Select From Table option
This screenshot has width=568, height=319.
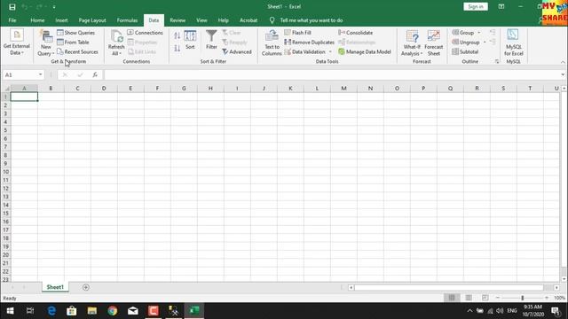[73, 43]
